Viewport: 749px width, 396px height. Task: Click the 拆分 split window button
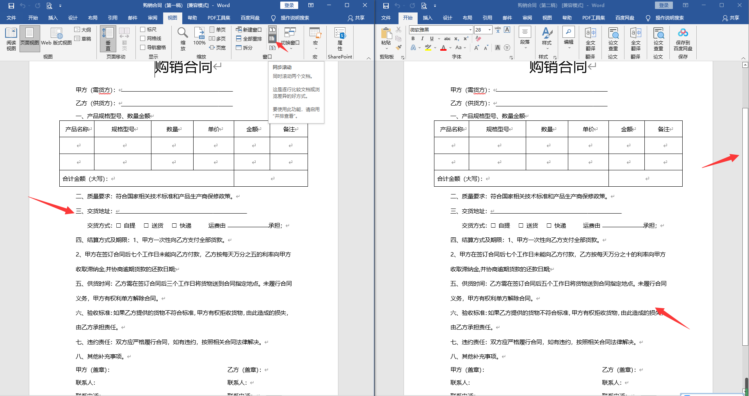[244, 48]
